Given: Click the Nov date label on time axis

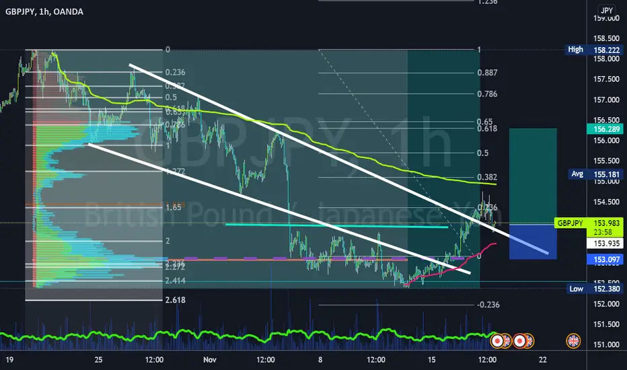Looking at the screenshot, I should click(x=209, y=360).
